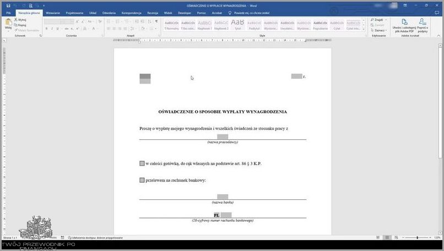This screenshot has width=444, height=251.
Task: Click the Wklej paste icon
Action: click(8, 22)
